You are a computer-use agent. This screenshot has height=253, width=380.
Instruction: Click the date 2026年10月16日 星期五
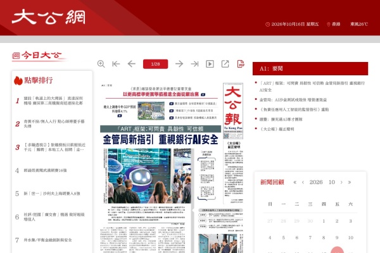[295, 24]
